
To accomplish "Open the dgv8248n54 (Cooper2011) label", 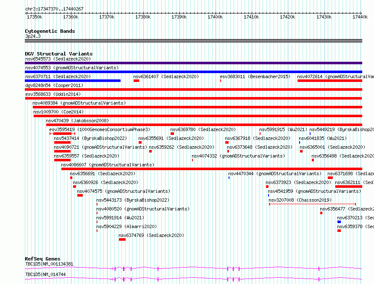I will [x=54, y=85].
